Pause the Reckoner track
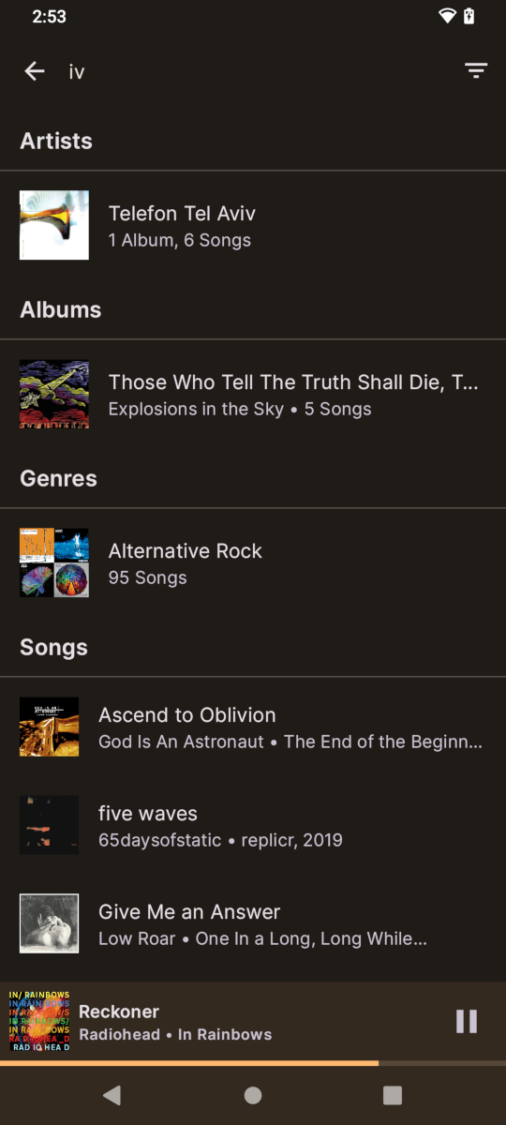Screen dimensions: 506x1125 click(467, 1021)
